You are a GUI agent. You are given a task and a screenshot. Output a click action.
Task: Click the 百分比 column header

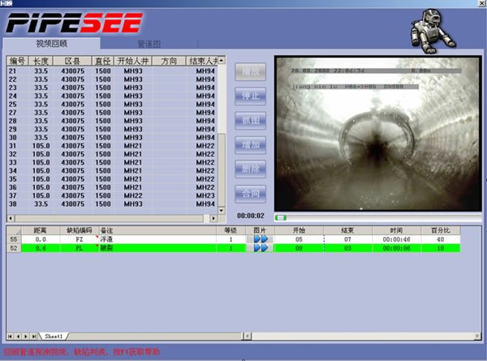click(441, 230)
